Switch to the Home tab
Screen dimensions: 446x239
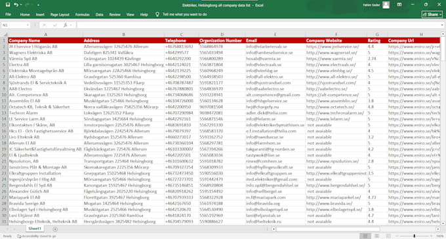coord(25,14)
